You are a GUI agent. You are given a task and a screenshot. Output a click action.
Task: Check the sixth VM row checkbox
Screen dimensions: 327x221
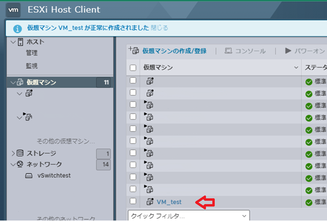tap(133, 141)
